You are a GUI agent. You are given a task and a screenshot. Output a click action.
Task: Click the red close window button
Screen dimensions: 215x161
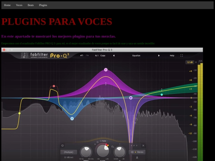(4, 50)
